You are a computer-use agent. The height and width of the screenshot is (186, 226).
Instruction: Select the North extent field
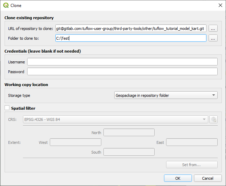click(x=129, y=132)
